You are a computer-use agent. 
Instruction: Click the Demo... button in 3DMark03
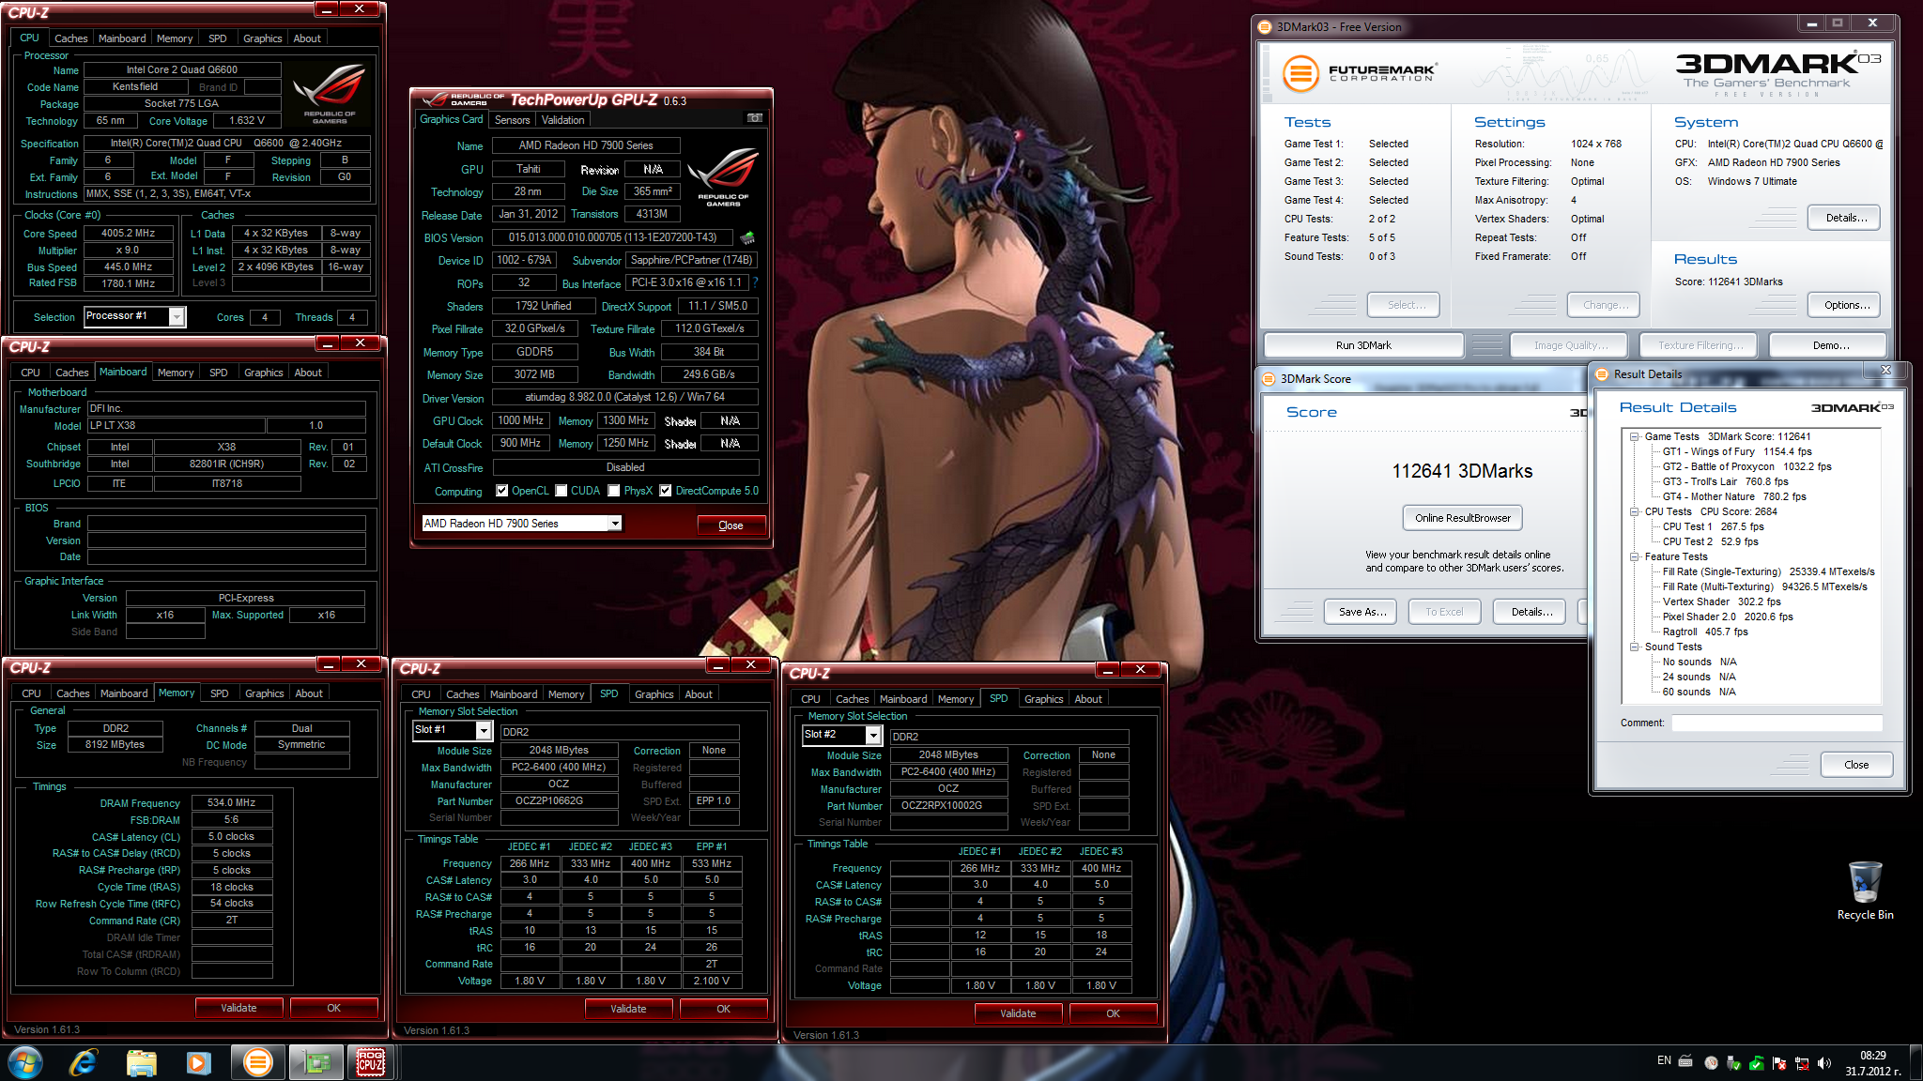point(1830,345)
